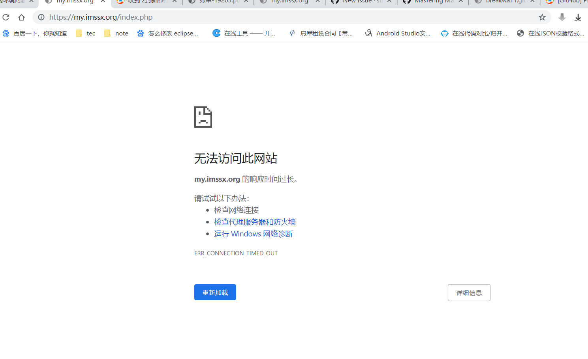Open the 在线工具 bookmark
This screenshot has width=588, height=359.
(244, 33)
